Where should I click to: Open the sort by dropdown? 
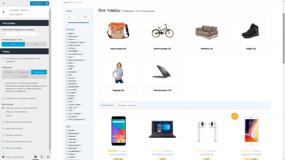(129, 105)
